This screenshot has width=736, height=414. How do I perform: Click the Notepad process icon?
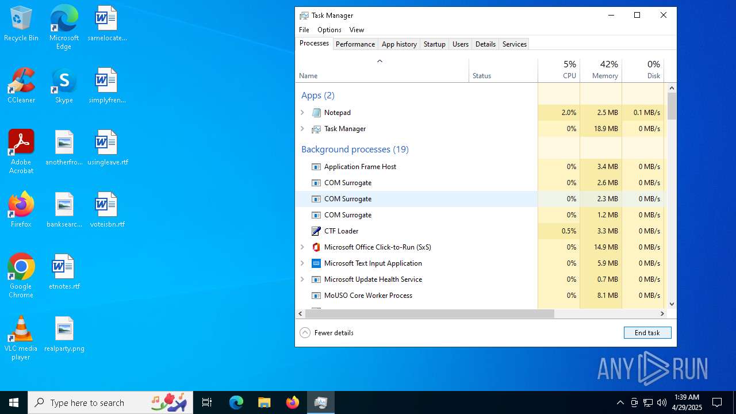click(316, 113)
